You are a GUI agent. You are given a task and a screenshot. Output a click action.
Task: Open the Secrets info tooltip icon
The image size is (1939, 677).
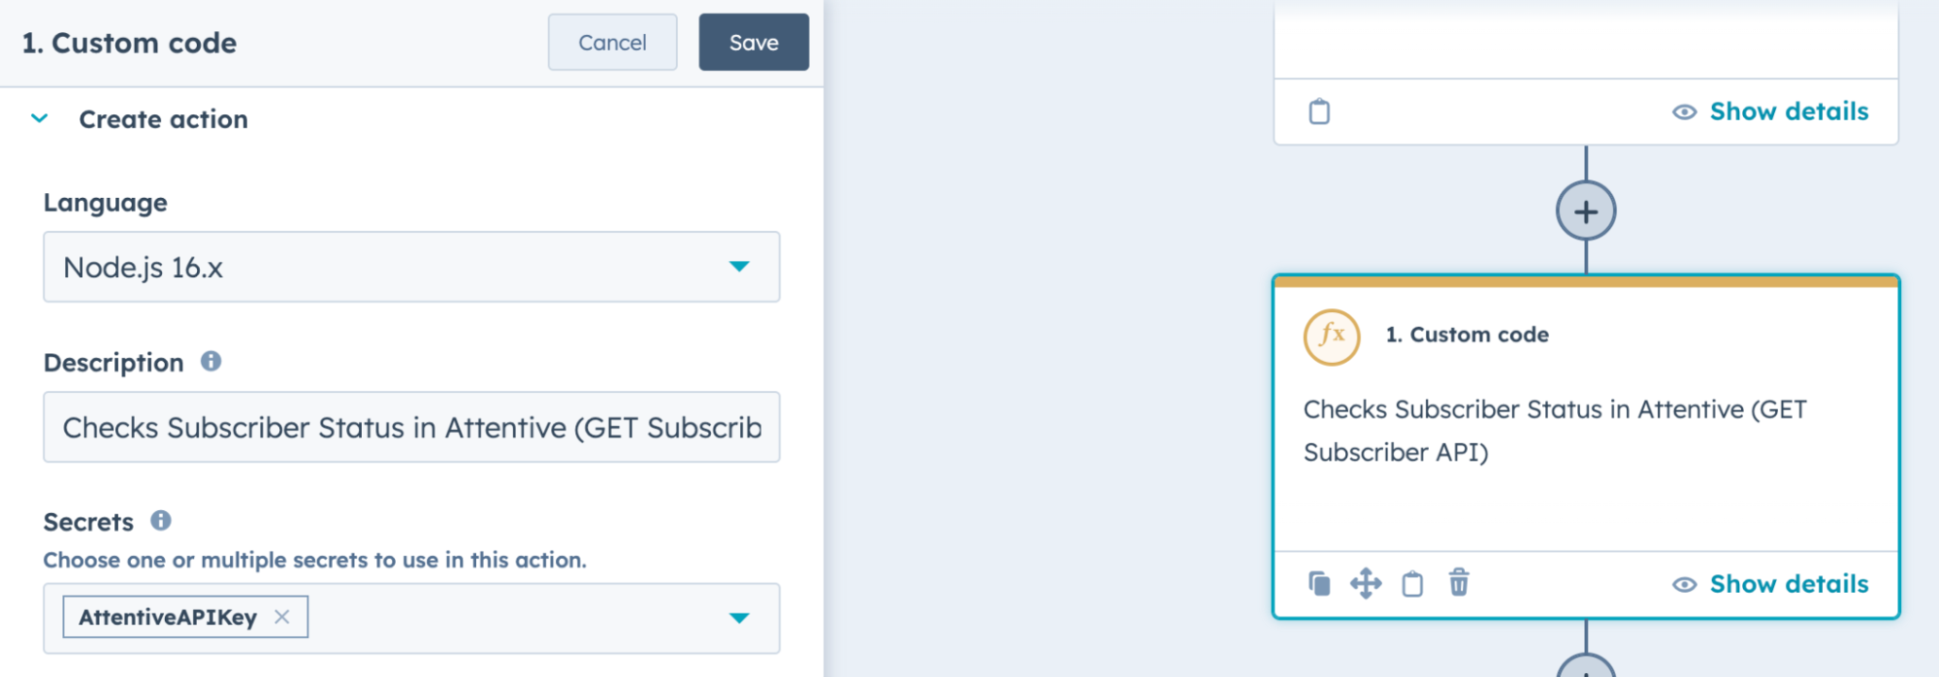coord(161,521)
